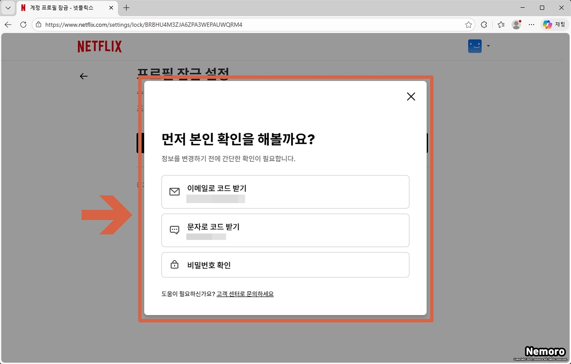This screenshot has width=571, height=364.
Task: Click the page back arrow beside title
Action: [x=84, y=76]
